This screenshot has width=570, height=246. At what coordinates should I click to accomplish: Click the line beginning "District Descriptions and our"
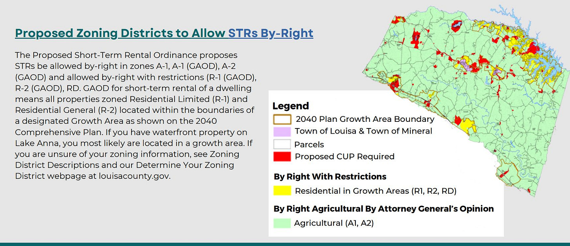click(x=124, y=165)
